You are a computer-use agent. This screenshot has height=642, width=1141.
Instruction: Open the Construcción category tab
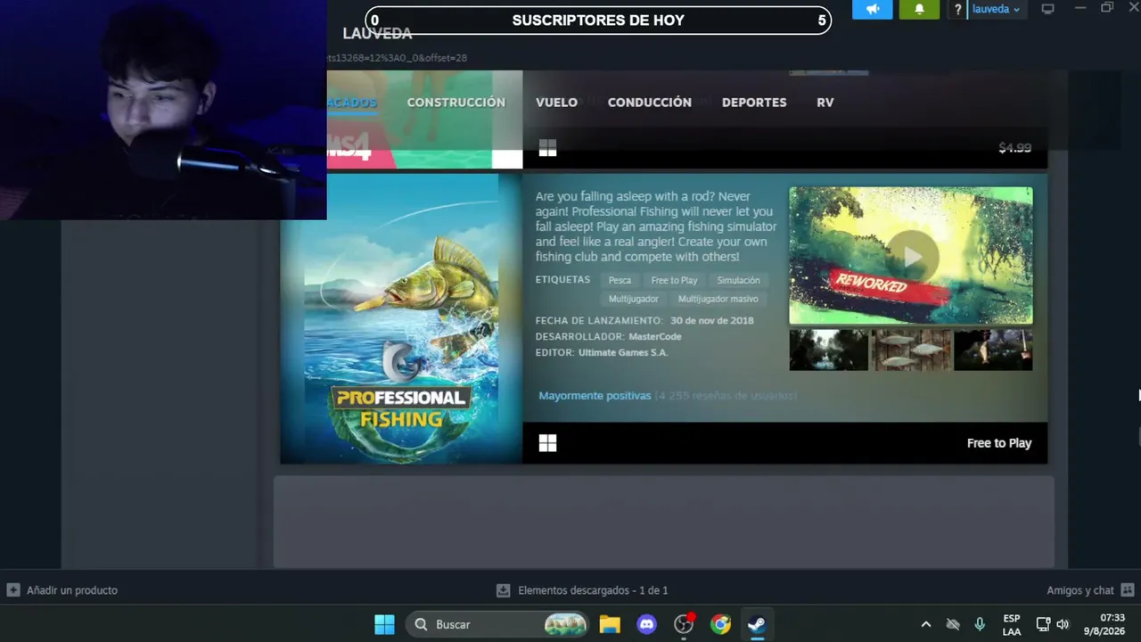456,103
